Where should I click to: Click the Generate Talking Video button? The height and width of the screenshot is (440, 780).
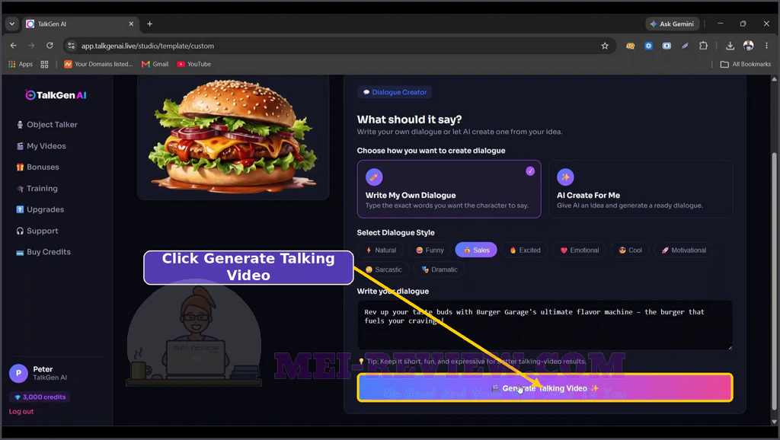[x=545, y=387]
